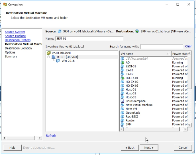The width and height of the screenshot is (196, 155).
Task: Select the Destination Location step
Action: [x=18, y=48]
